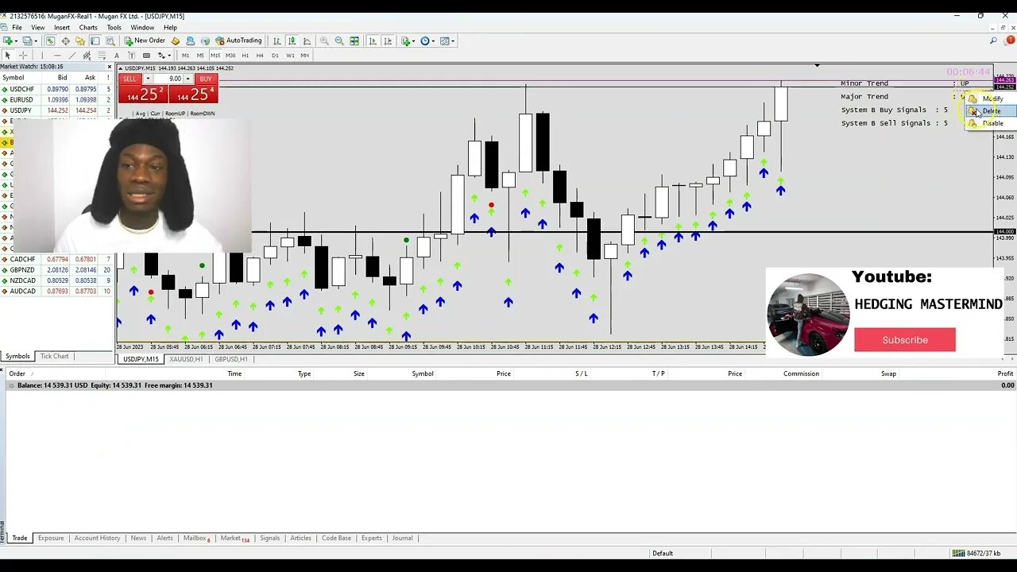Switch chart to line chart style
Screen dimensions: 1017x572
click(x=307, y=41)
